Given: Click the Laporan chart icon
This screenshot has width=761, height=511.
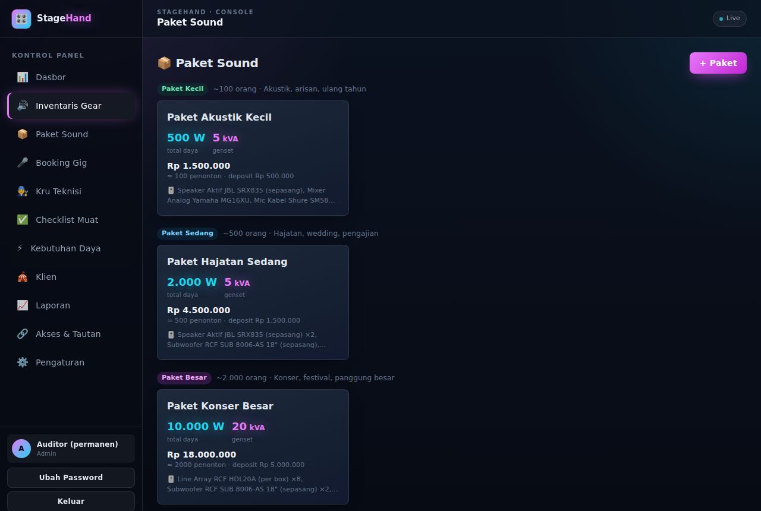Looking at the screenshot, I should [x=23, y=305].
